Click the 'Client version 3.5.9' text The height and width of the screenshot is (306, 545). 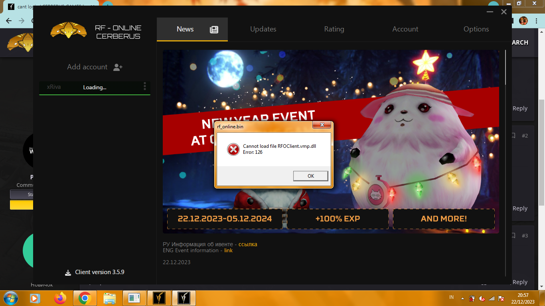[100, 272]
